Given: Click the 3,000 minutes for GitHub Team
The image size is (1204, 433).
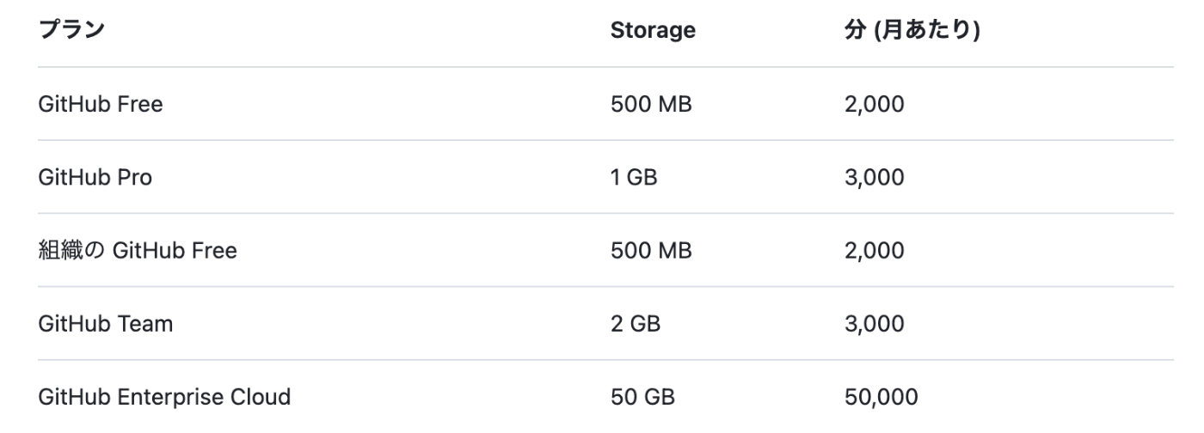Looking at the screenshot, I should [875, 324].
